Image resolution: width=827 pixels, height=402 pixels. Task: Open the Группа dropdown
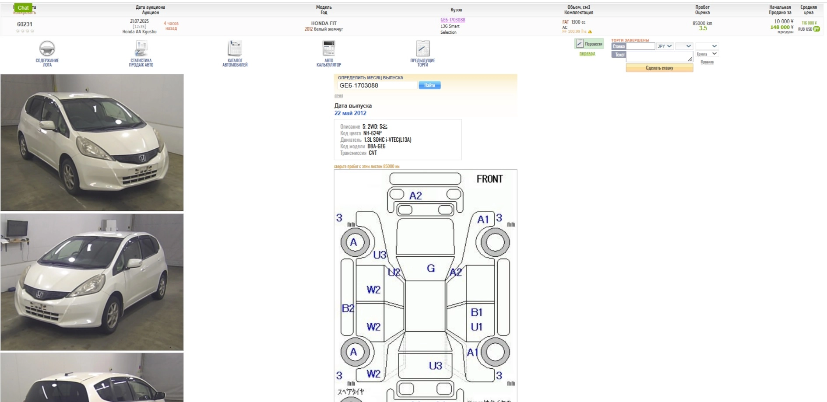coord(707,54)
